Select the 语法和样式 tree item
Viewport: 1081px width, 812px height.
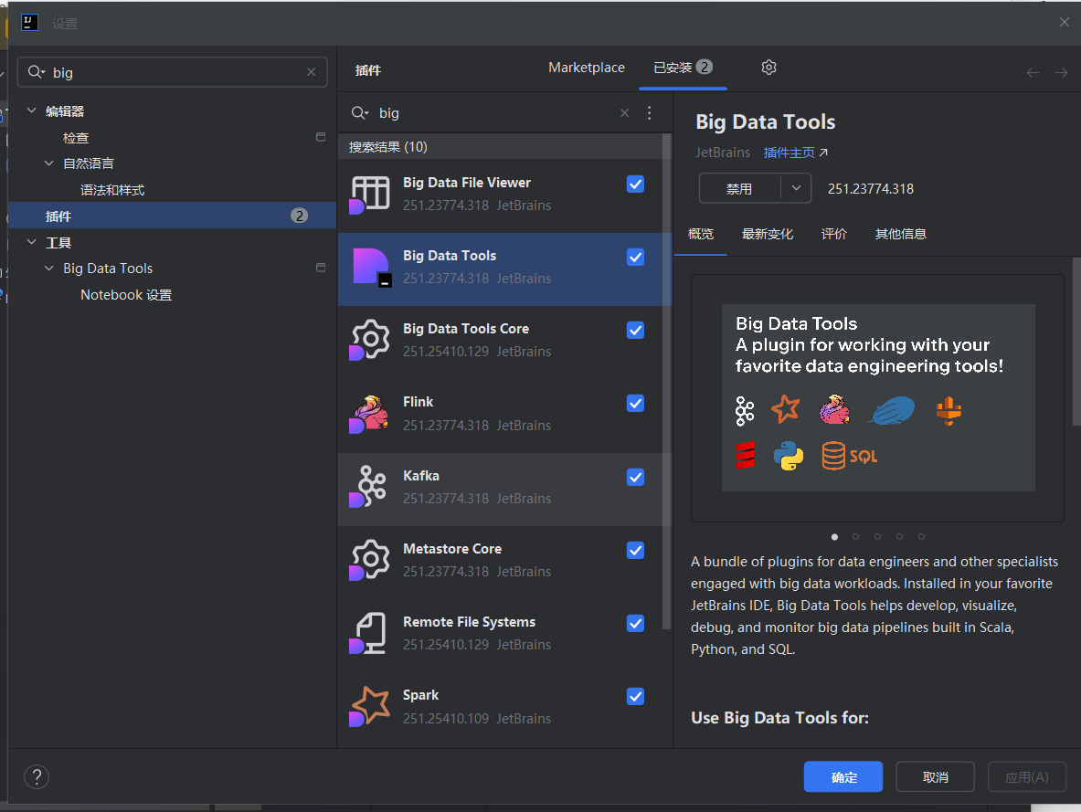112,190
